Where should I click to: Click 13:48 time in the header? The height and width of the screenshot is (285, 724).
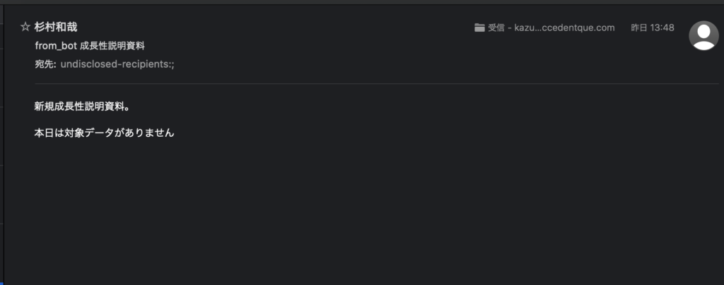coord(662,28)
